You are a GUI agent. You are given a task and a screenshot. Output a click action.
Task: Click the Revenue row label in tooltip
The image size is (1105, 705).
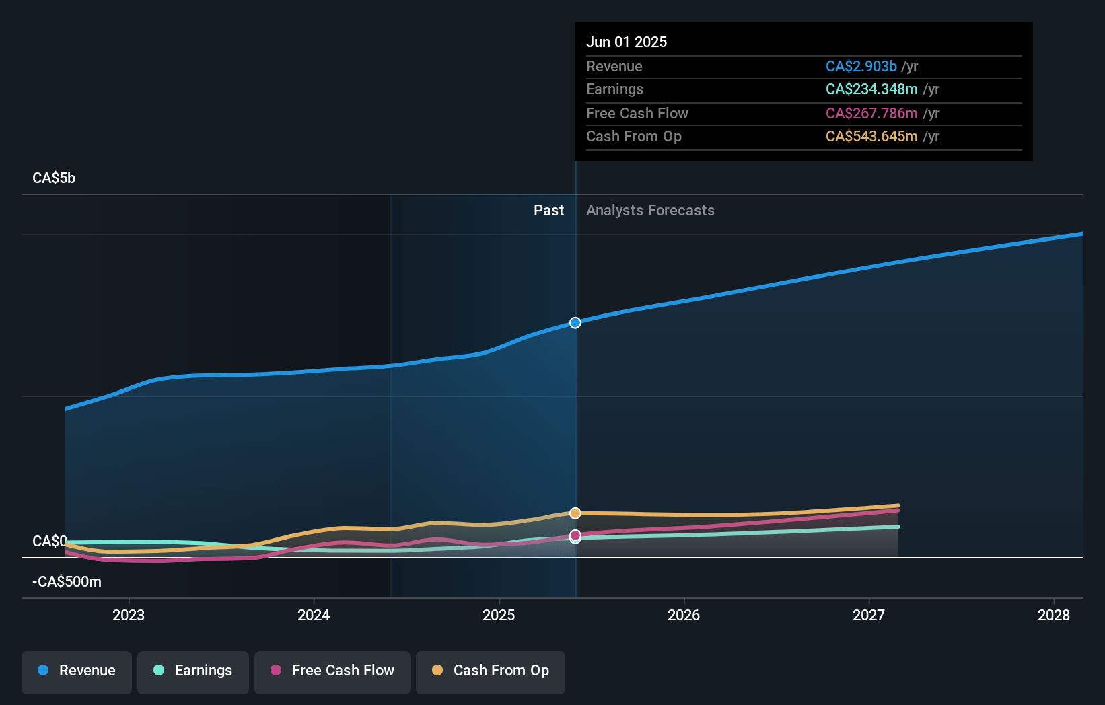pyautogui.click(x=614, y=67)
